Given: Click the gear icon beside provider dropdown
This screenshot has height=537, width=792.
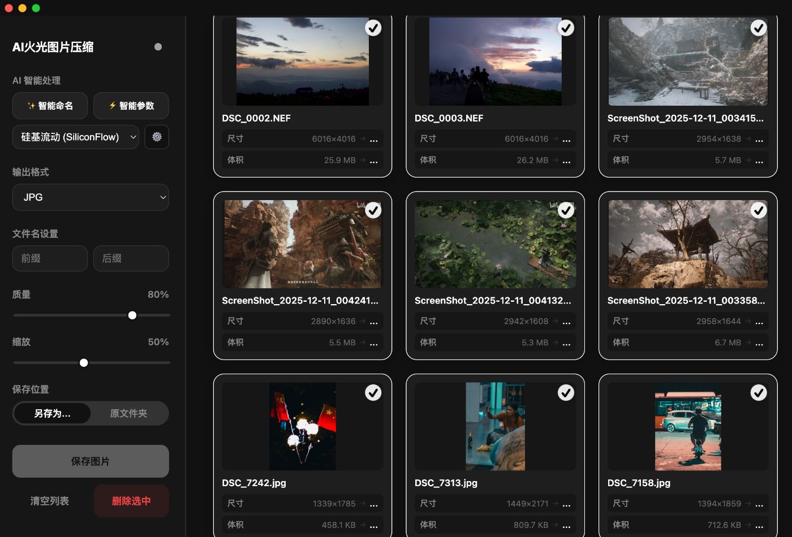Looking at the screenshot, I should coord(157,137).
